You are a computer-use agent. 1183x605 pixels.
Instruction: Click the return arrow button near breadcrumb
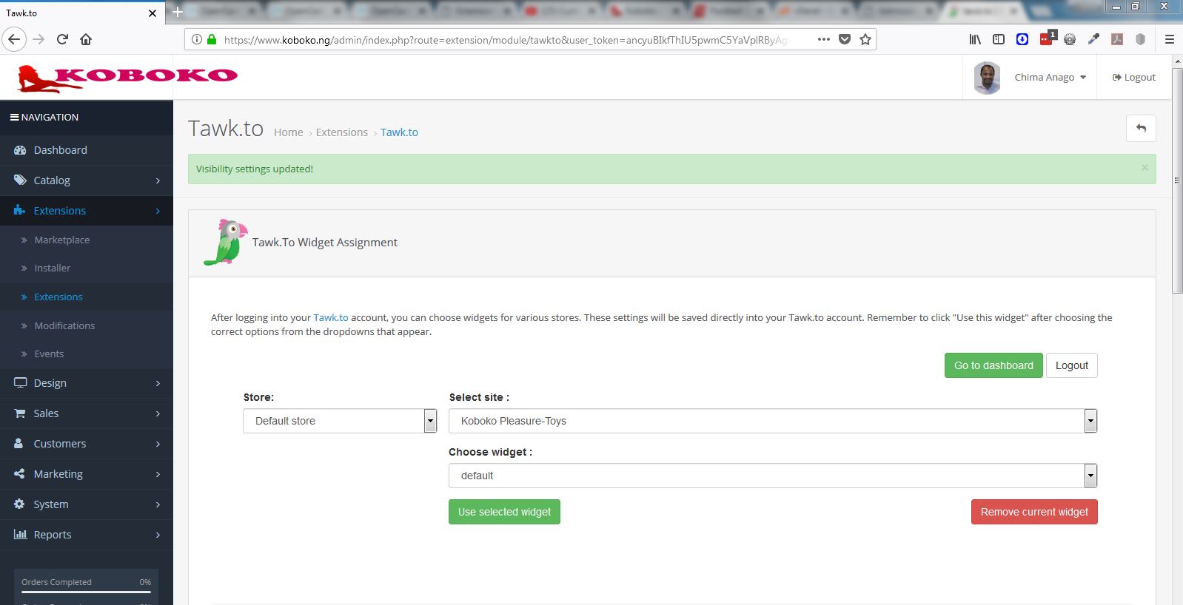pyautogui.click(x=1141, y=128)
